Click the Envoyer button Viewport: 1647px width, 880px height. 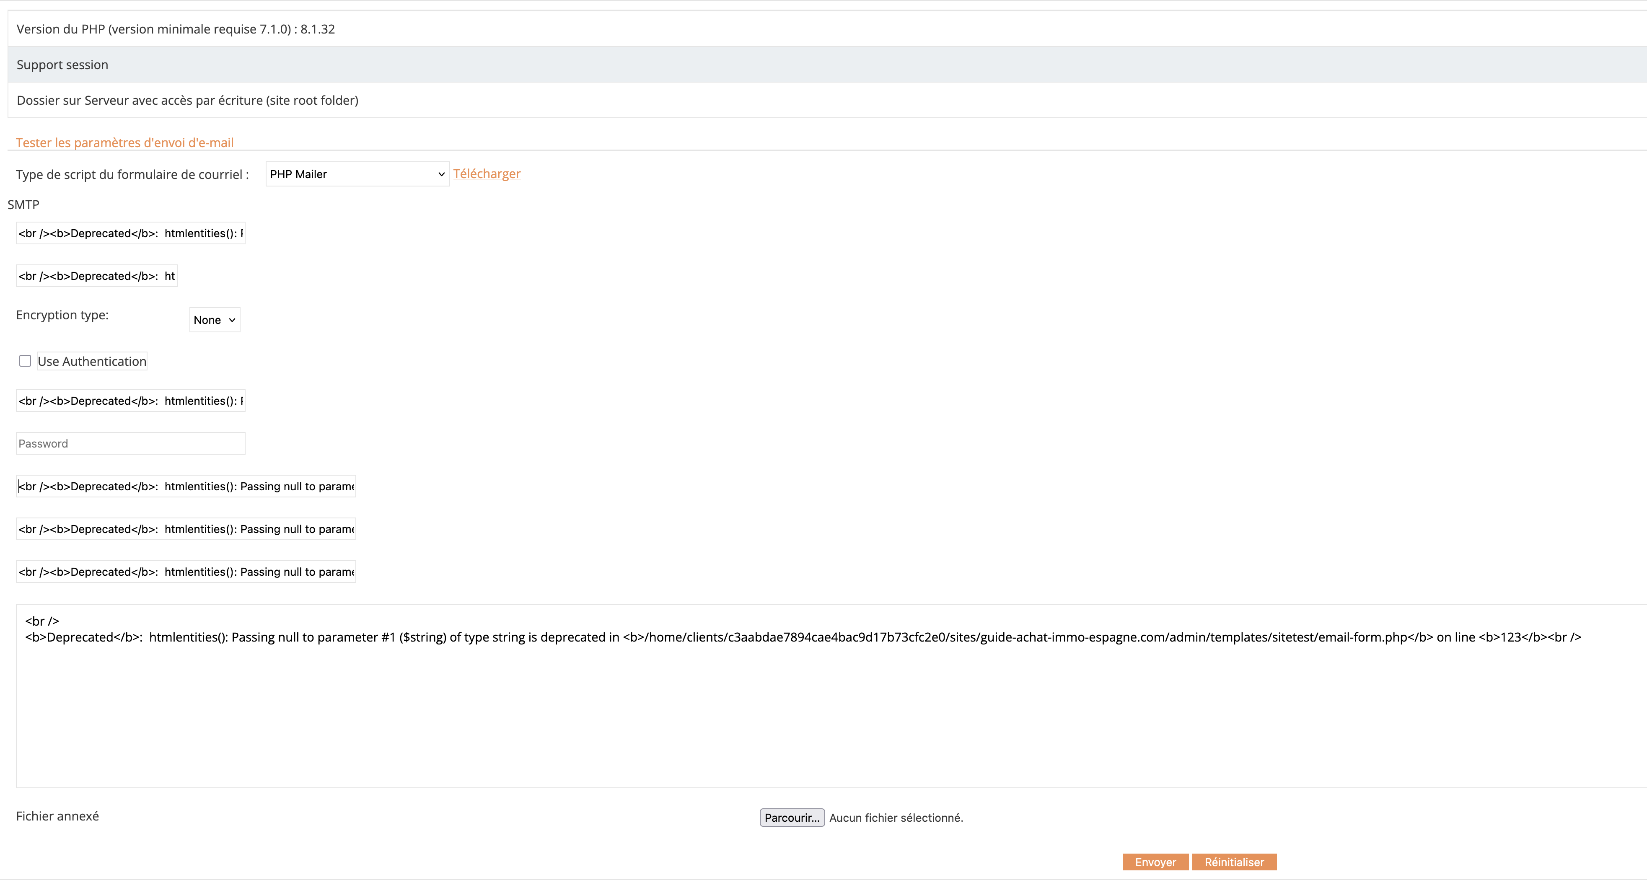(x=1155, y=862)
